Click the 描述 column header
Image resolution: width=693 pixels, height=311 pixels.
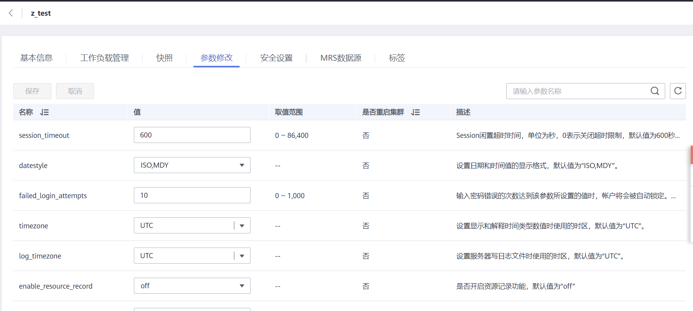[463, 112]
